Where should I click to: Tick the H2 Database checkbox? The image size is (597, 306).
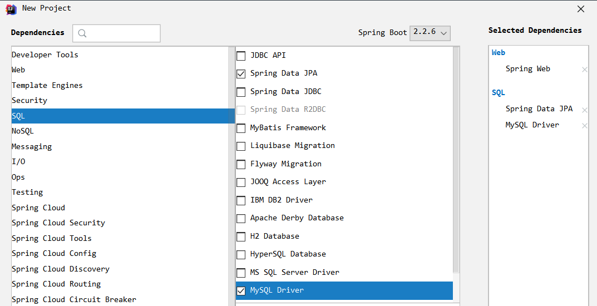click(x=241, y=236)
